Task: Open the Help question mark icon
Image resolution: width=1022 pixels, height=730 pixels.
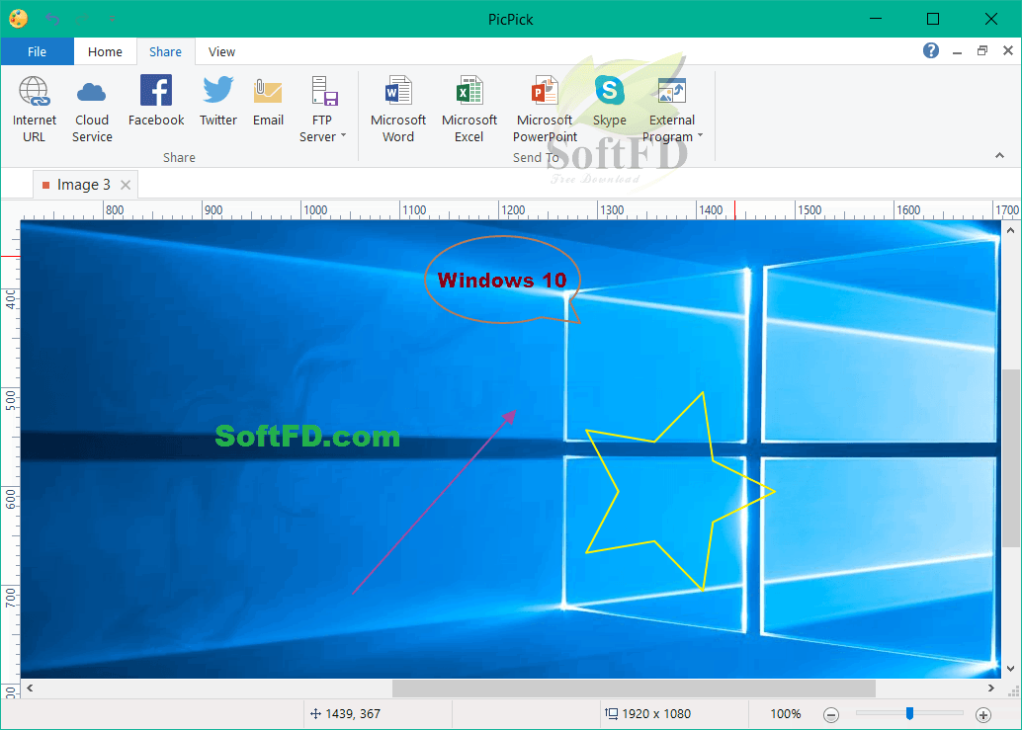Action: tap(931, 50)
